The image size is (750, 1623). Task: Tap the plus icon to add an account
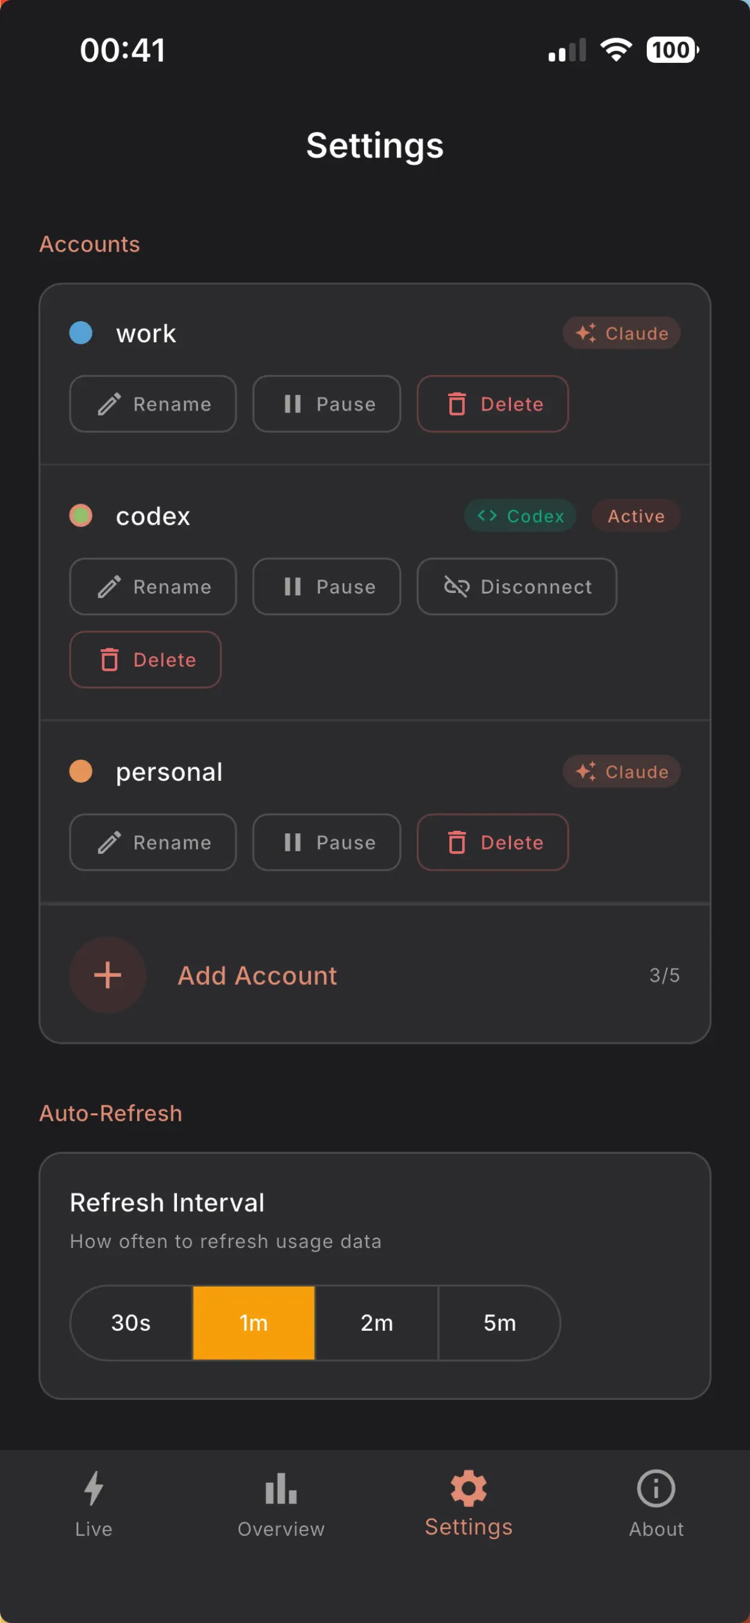click(x=107, y=975)
